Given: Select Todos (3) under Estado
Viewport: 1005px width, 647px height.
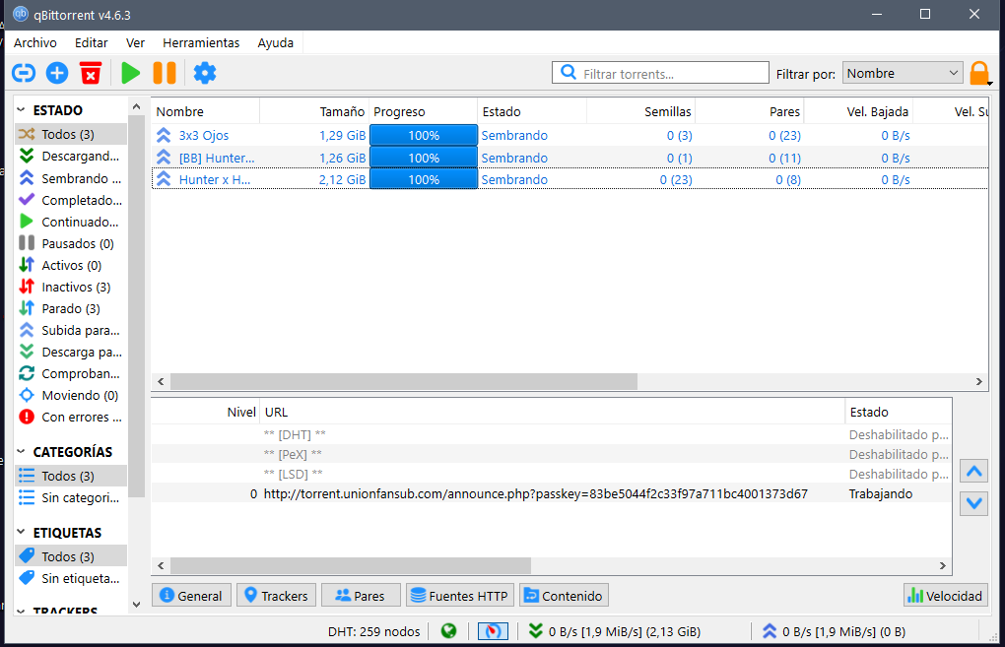Looking at the screenshot, I should tap(71, 134).
